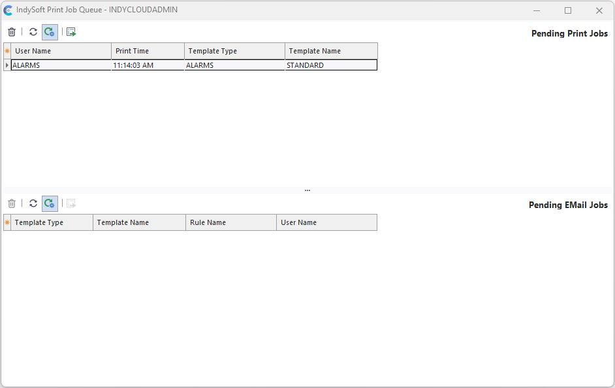The height and width of the screenshot is (388, 615).
Task: Close the Print Job Queue window
Action: (x=599, y=10)
